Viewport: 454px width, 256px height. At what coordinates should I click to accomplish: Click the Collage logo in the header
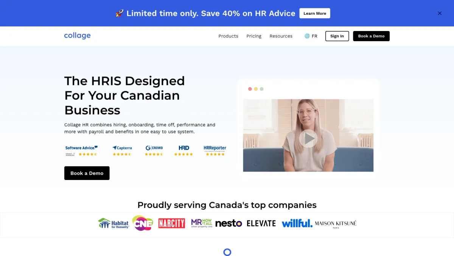point(77,36)
